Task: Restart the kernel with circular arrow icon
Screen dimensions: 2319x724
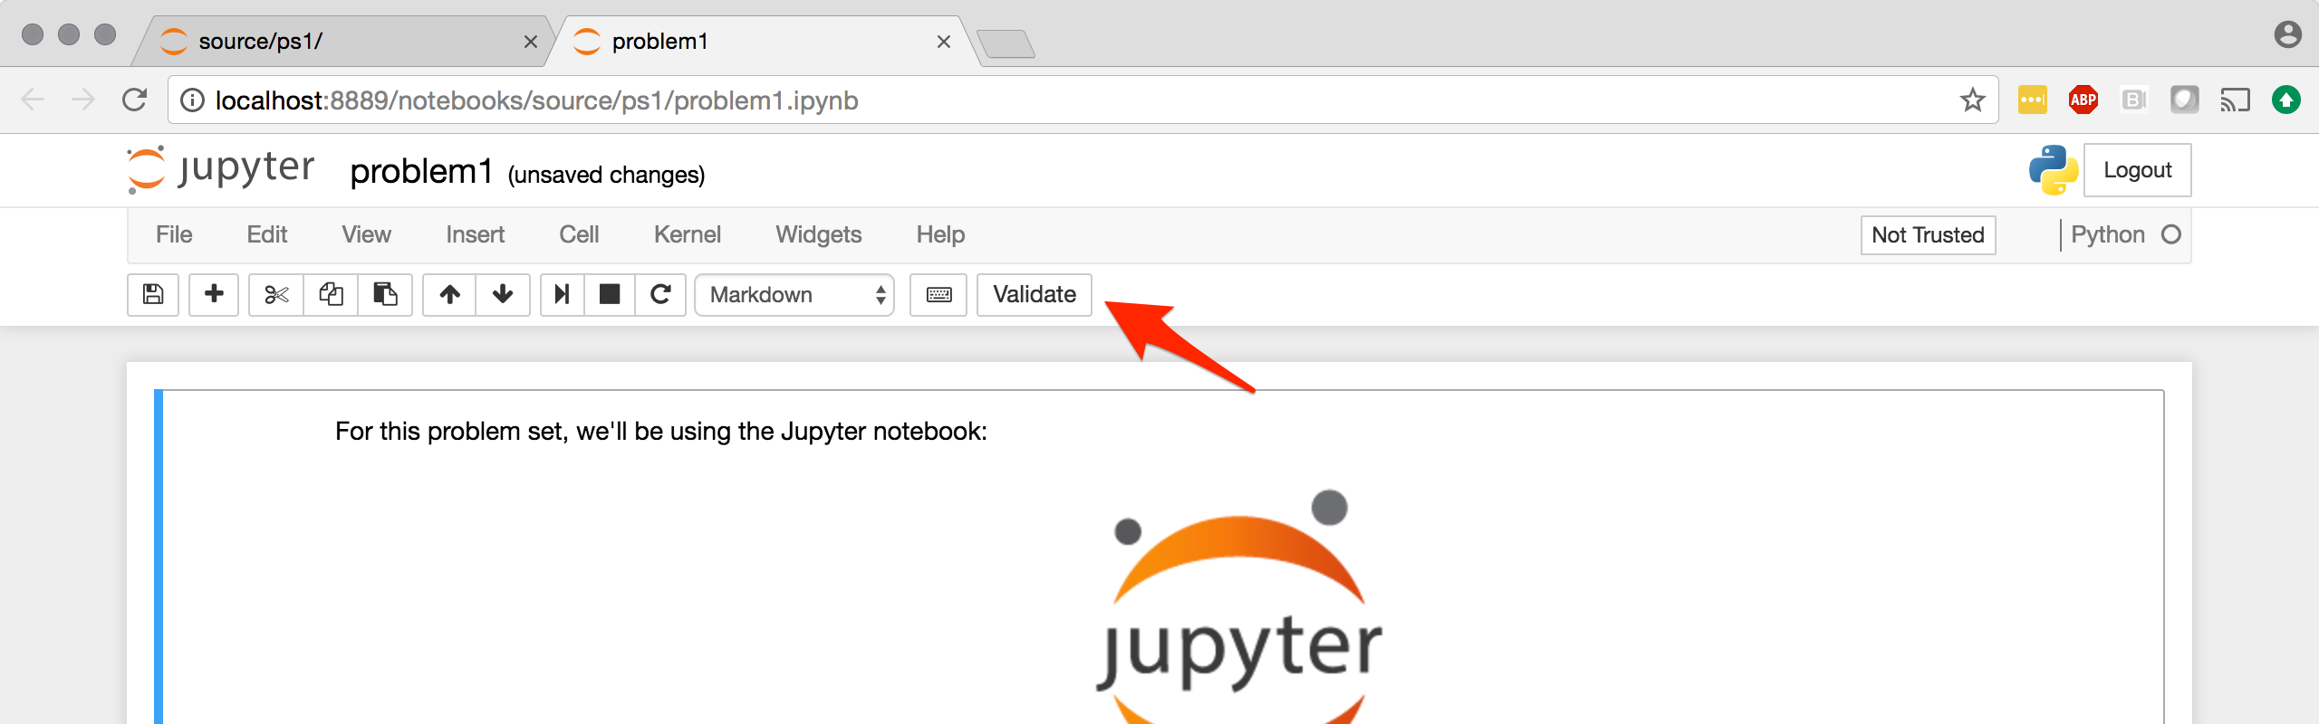Action: point(660,294)
